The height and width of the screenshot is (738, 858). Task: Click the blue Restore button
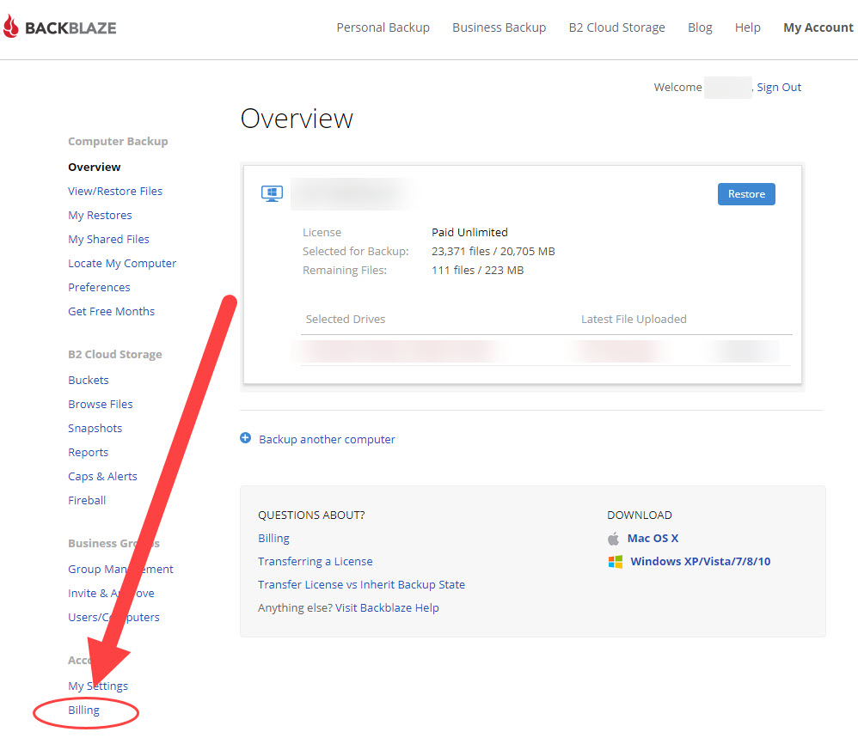746,194
